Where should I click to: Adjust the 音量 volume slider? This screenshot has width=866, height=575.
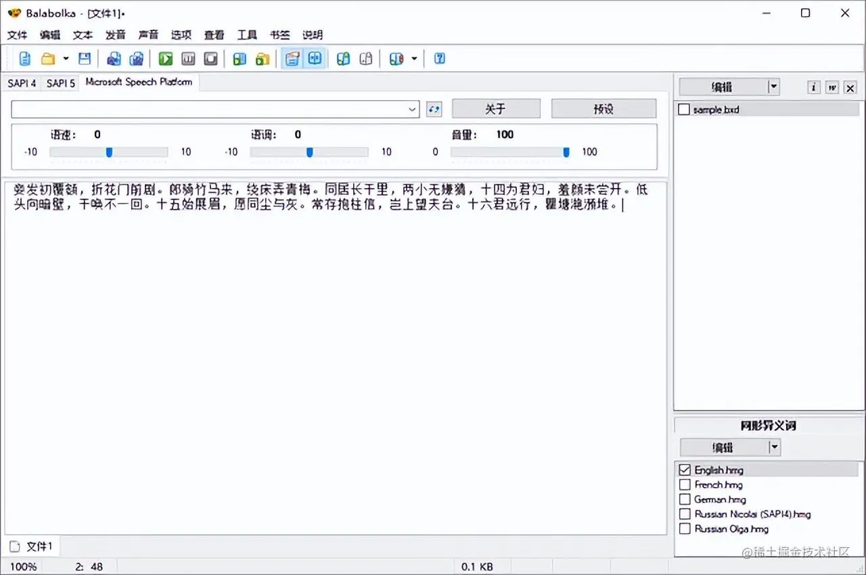510,152
